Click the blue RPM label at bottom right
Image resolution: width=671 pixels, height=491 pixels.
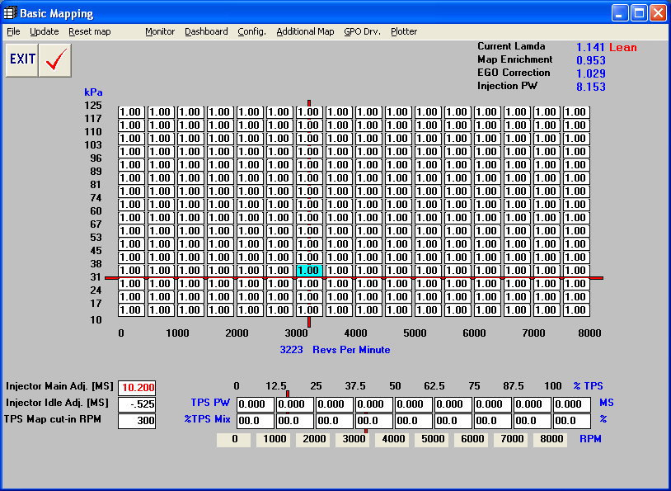pos(590,439)
